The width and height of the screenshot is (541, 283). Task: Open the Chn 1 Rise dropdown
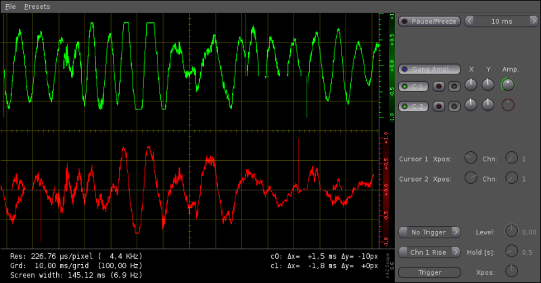[429, 253]
